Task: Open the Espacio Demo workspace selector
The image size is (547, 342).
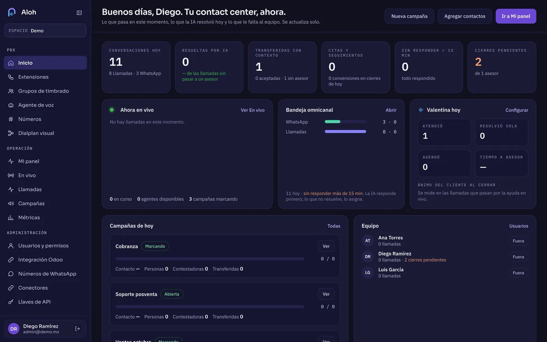Action: (x=45, y=30)
